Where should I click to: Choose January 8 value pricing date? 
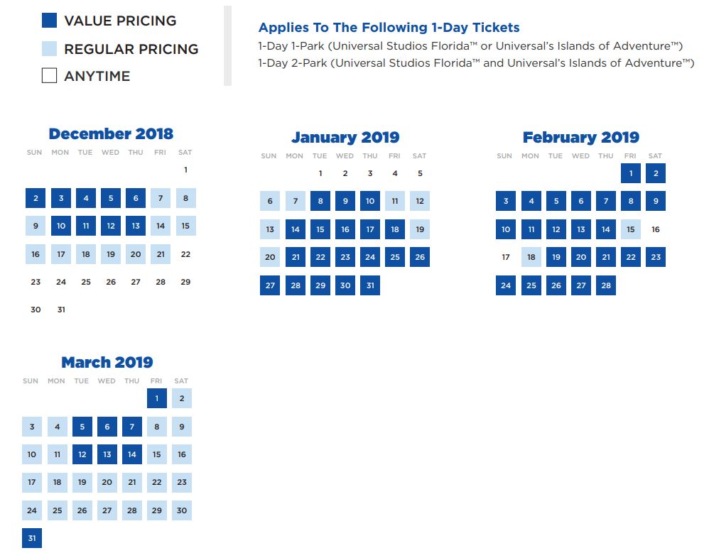[320, 201]
